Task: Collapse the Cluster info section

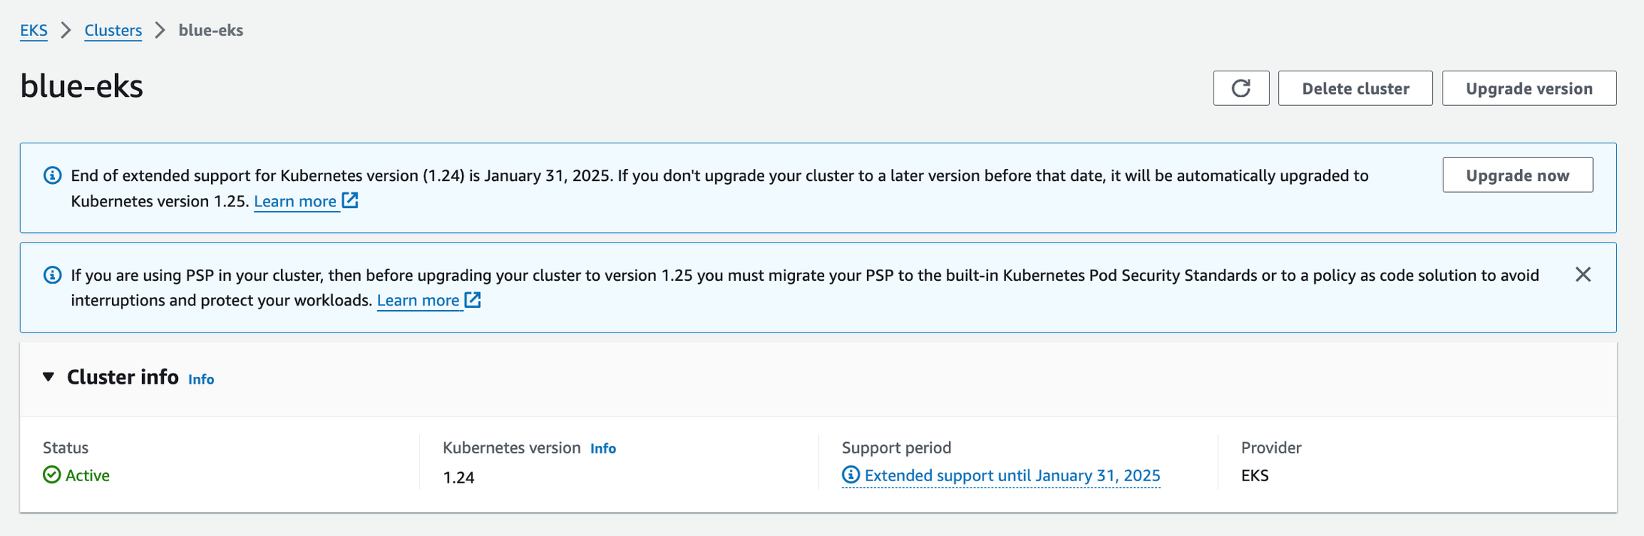Action: tap(48, 378)
